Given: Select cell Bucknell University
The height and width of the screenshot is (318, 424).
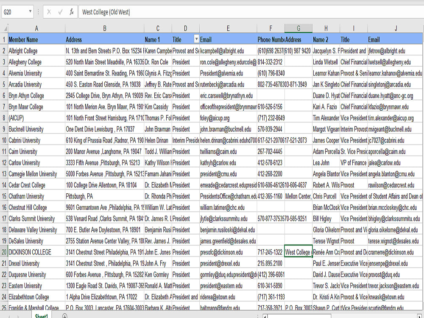Looking at the screenshot, I should point(36,129).
